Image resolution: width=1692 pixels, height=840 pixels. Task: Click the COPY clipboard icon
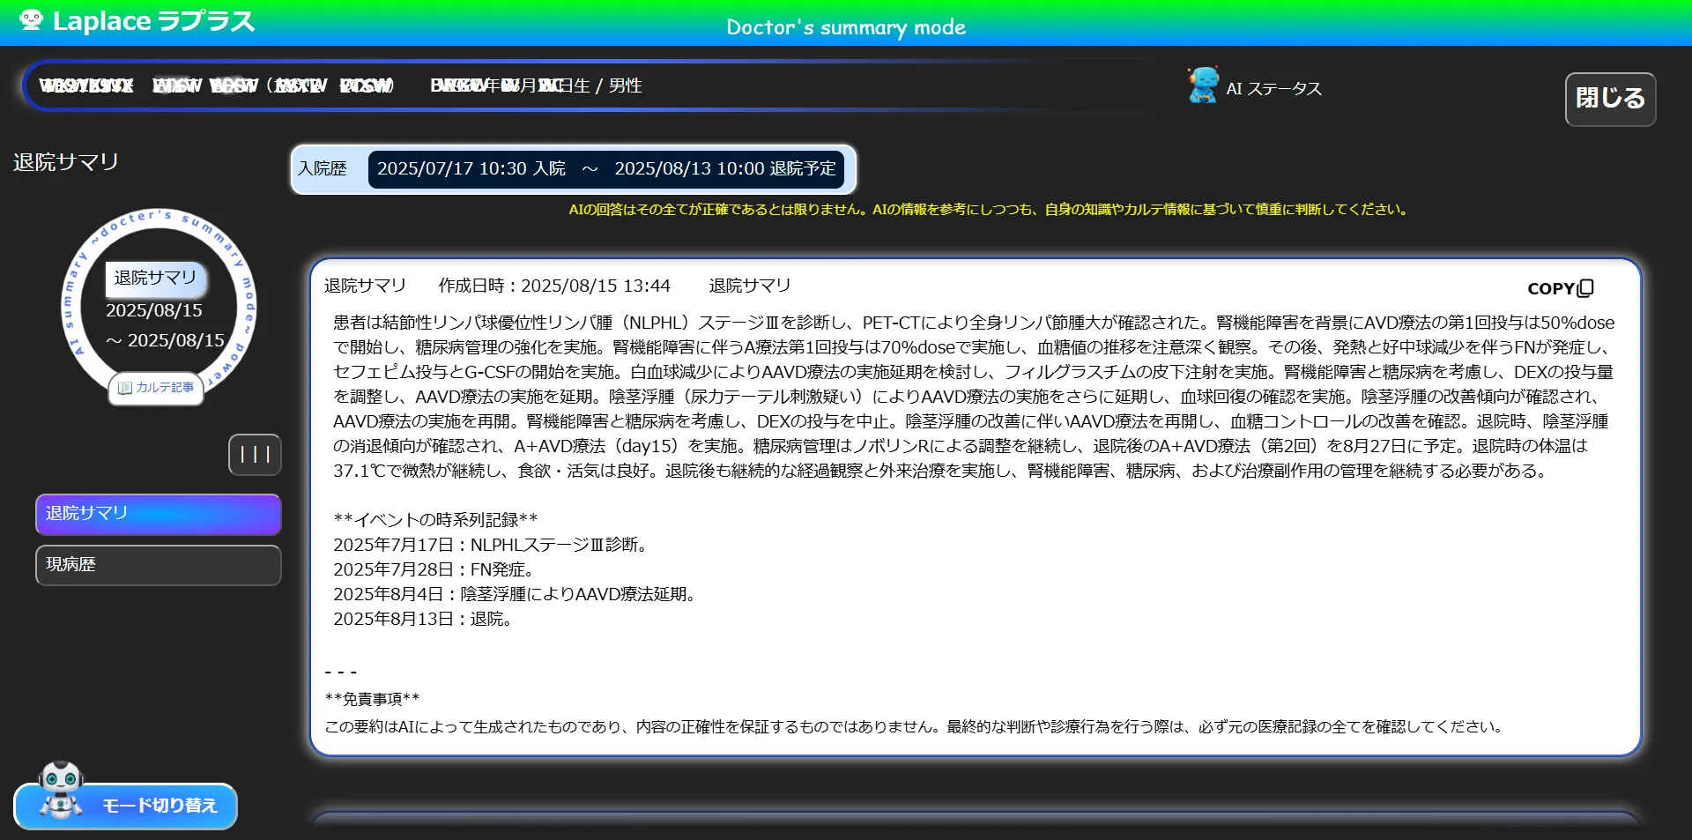pos(1586,288)
